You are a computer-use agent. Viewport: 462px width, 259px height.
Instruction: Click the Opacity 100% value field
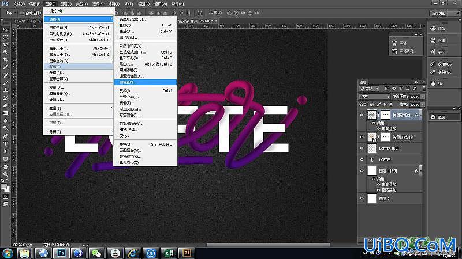click(x=414, y=97)
